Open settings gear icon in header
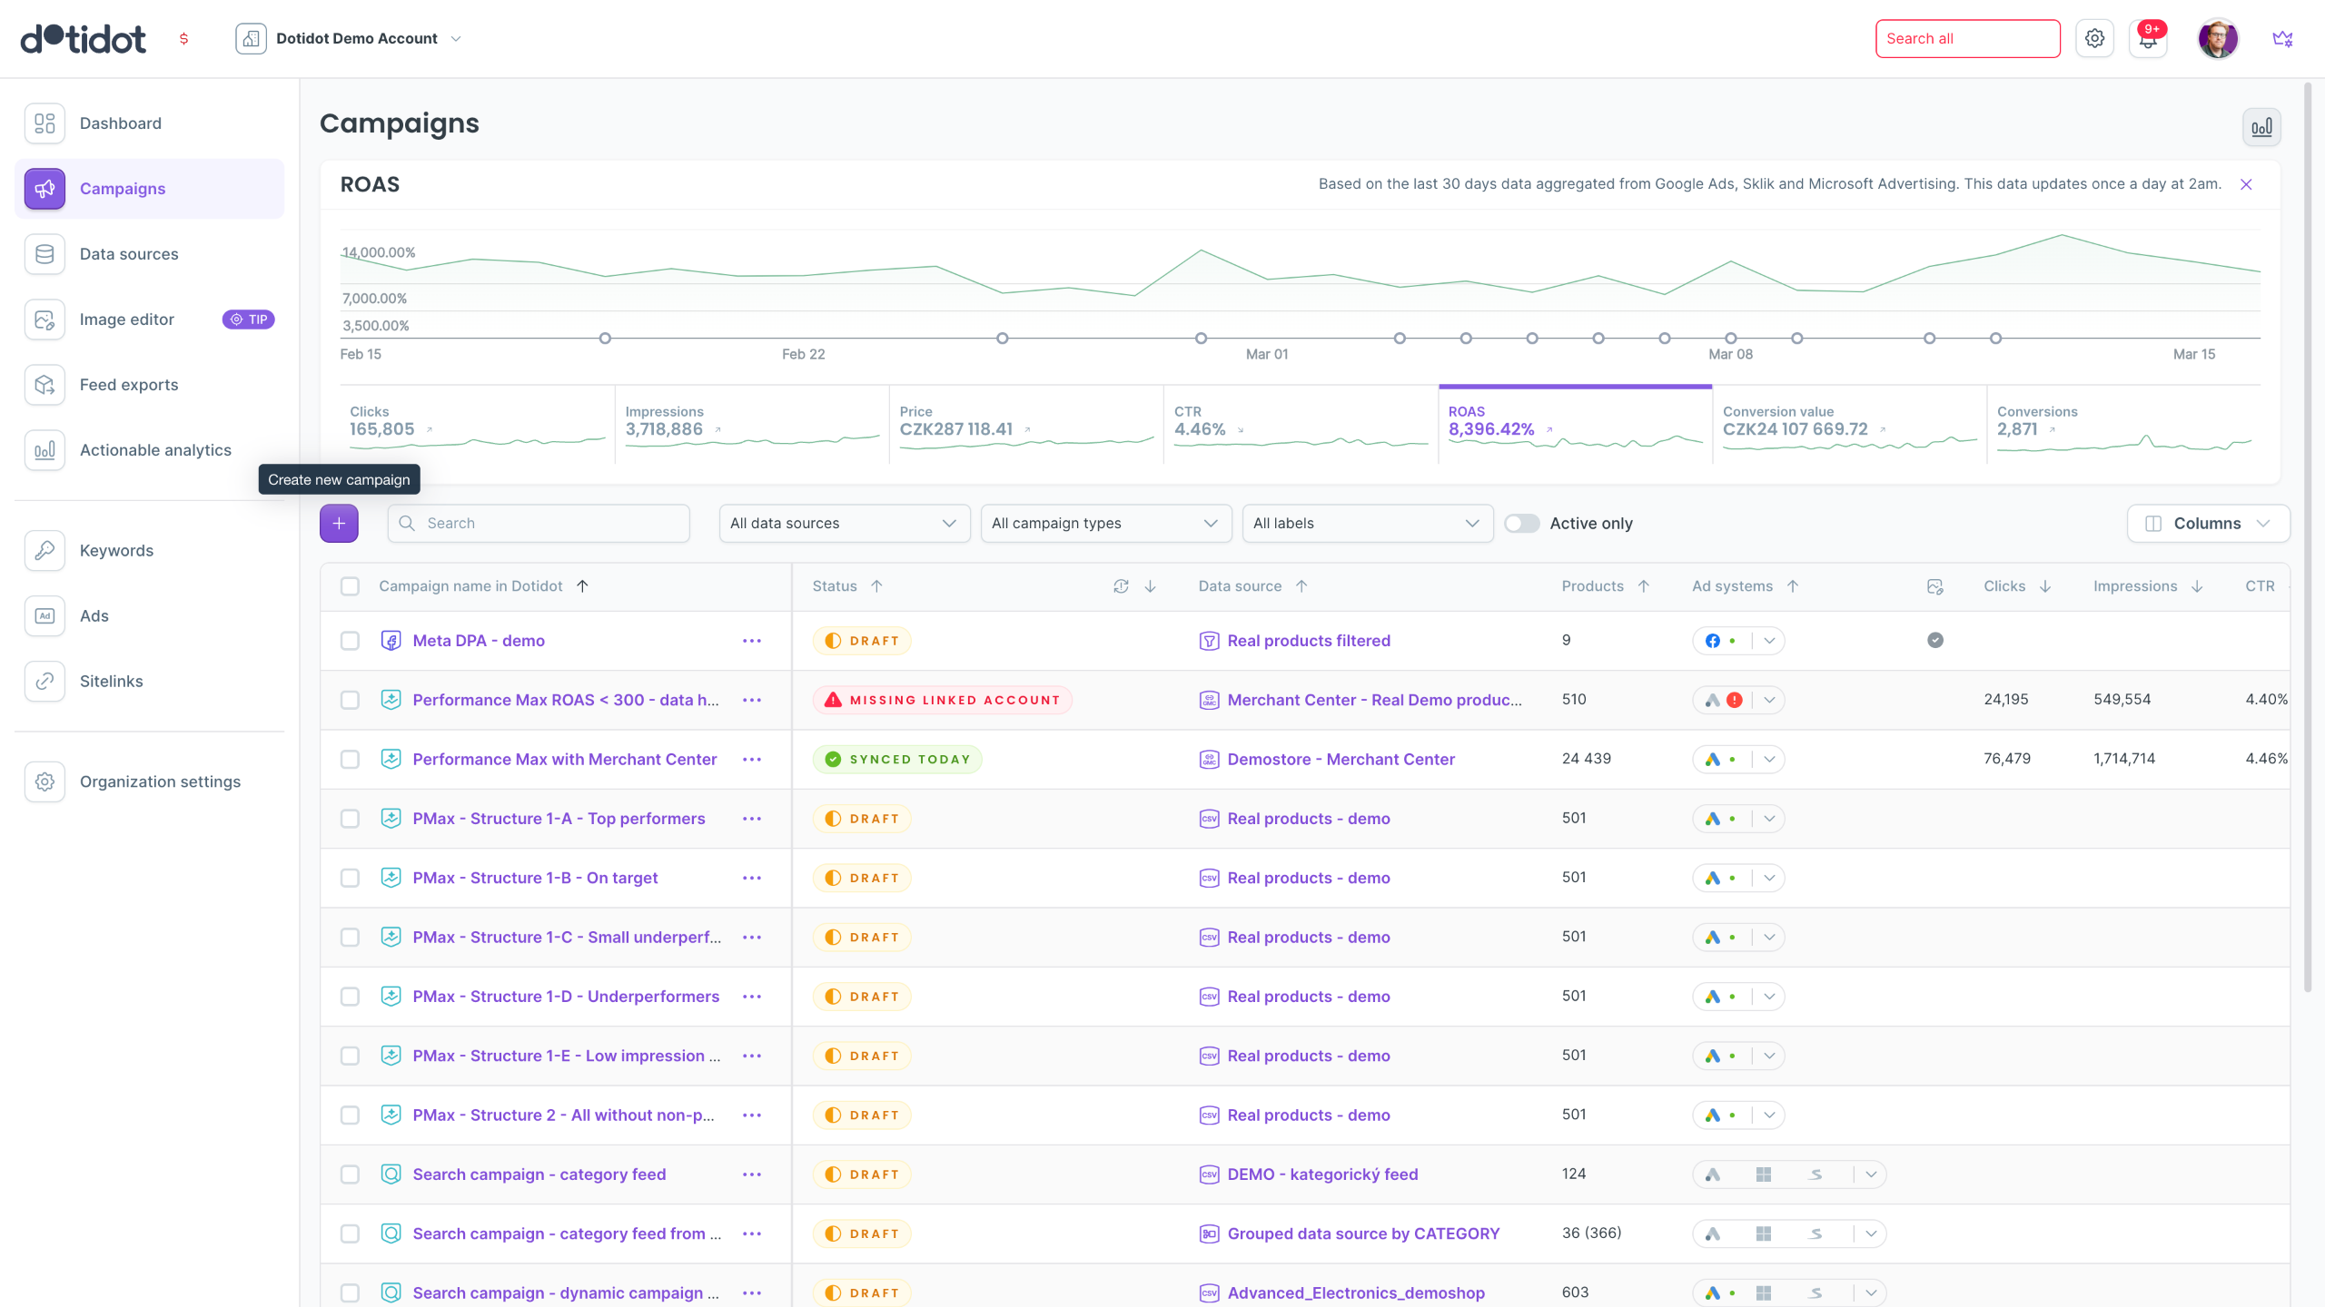Image resolution: width=2325 pixels, height=1307 pixels. pos(2094,39)
